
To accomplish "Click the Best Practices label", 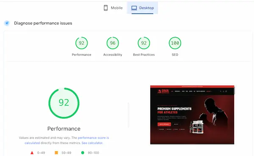I will point(144,55).
